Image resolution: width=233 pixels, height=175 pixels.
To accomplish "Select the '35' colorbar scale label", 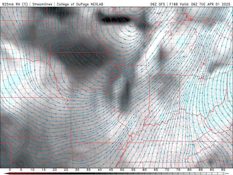I will 89,170.
